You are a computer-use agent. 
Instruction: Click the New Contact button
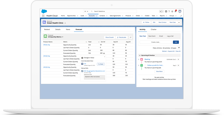[x=162, y=22]
